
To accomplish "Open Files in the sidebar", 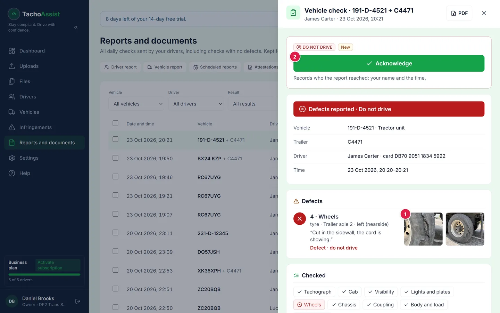I will tap(44, 81).
